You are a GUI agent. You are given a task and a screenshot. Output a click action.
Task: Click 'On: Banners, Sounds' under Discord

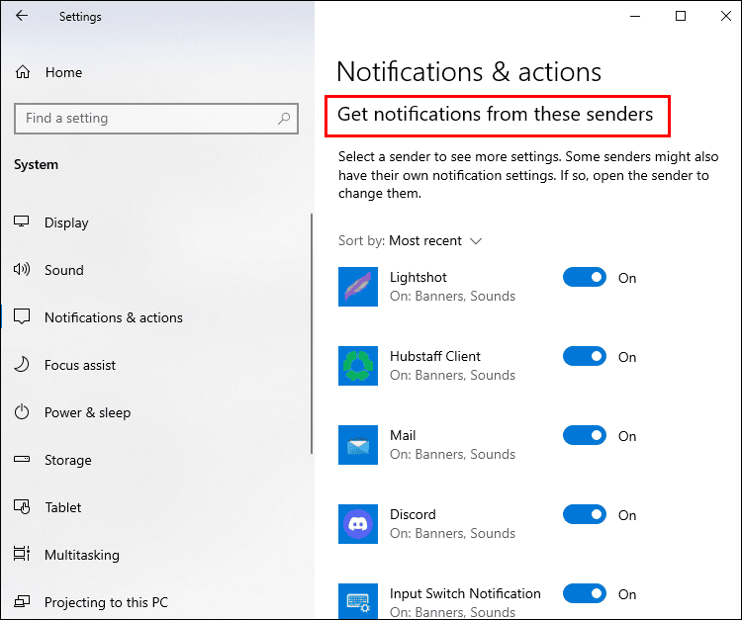pyautogui.click(x=452, y=533)
